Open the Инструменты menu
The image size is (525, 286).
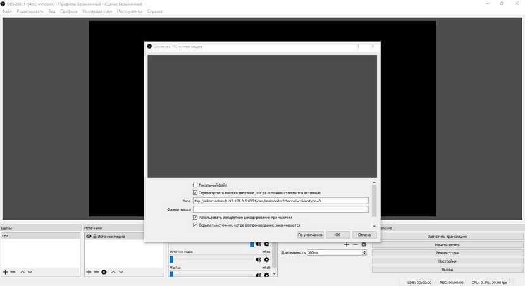tap(130, 11)
